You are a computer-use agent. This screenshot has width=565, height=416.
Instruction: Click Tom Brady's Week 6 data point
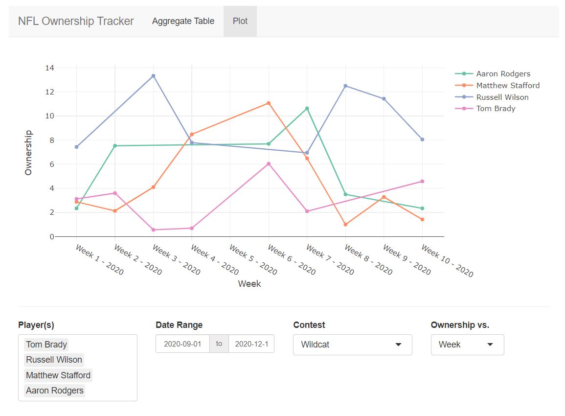(269, 164)
